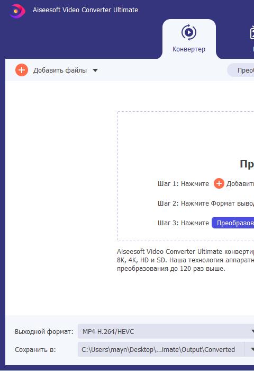
Task: Click the Aiseesoft Video Converter Ultimate title text
Action: click(85, 10)
